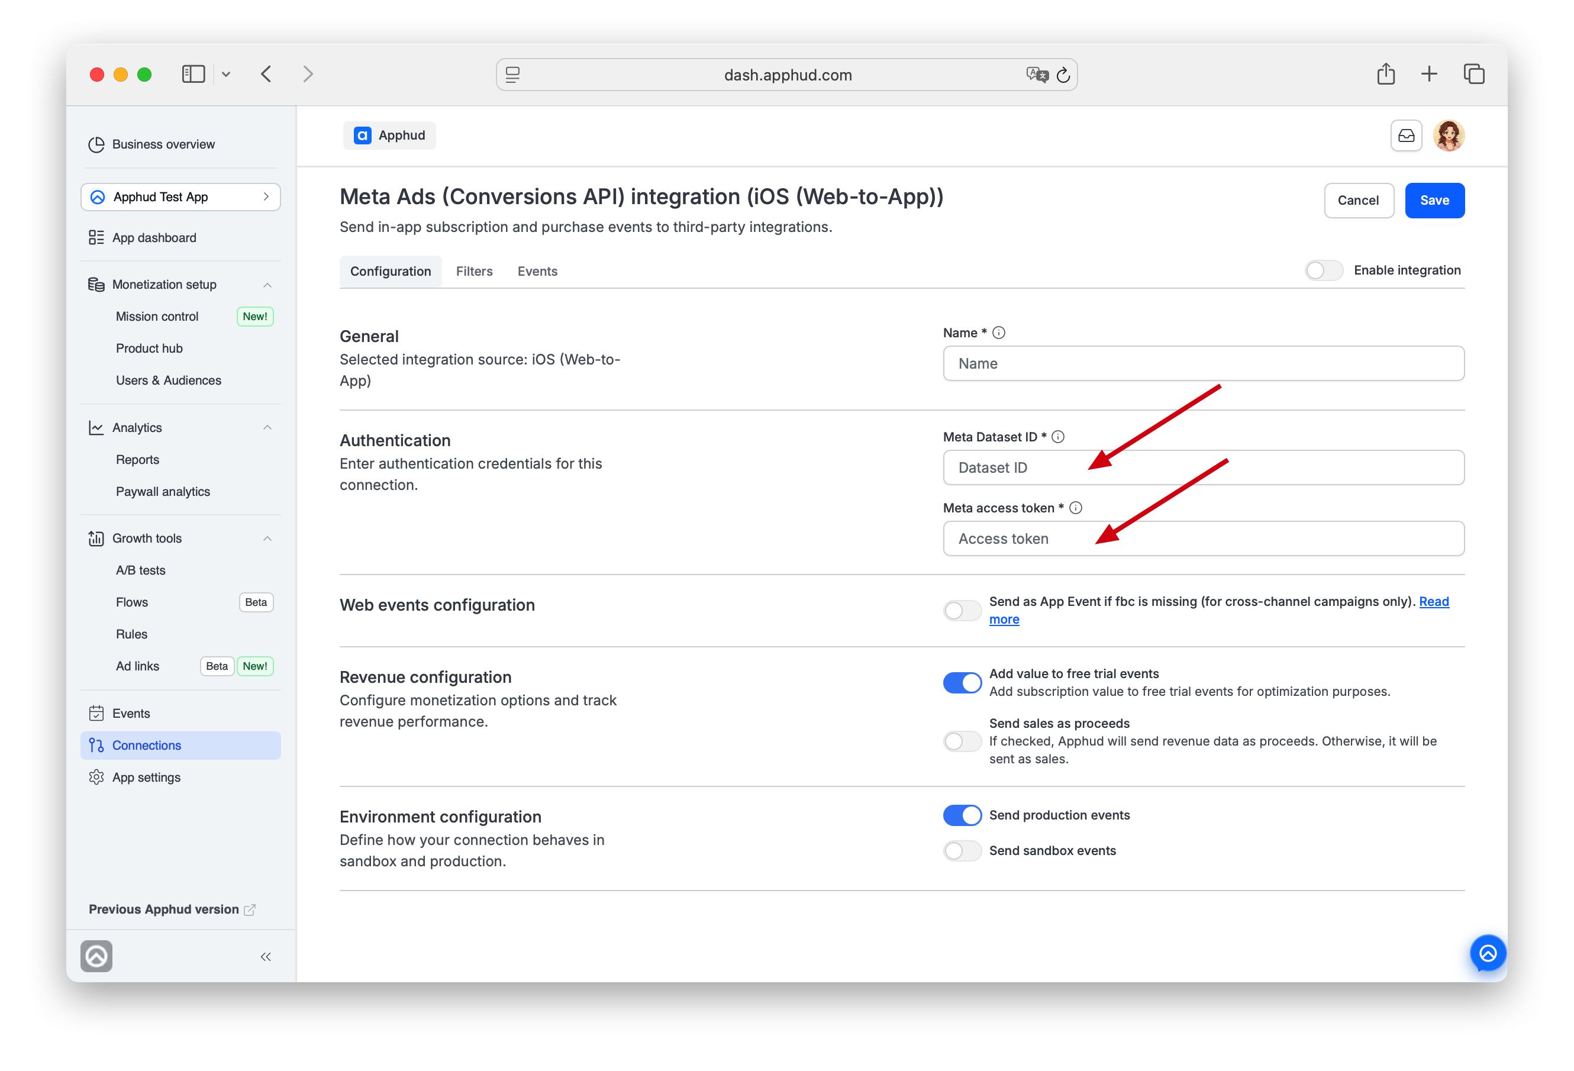1574x1071 pixels.
Task: Open the Safari share button
Action: 1386,74
